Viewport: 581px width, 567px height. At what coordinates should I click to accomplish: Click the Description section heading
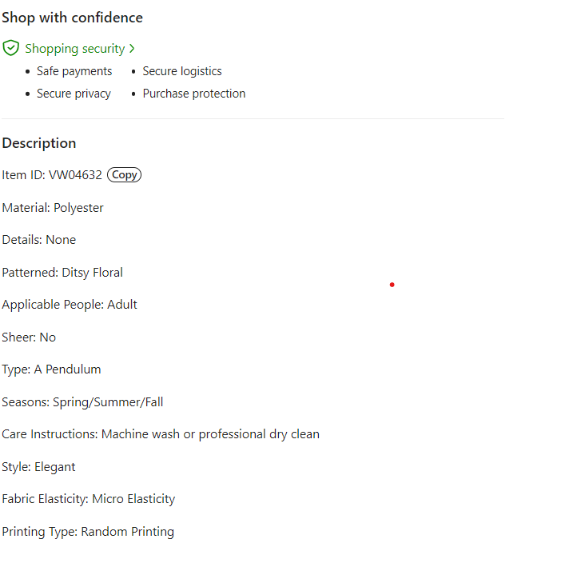click(39, 143)
